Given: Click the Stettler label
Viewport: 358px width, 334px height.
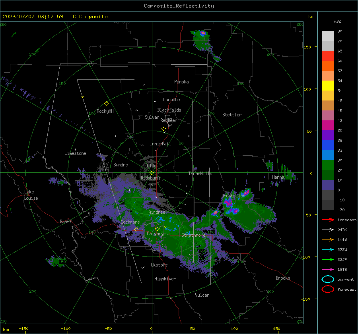Looking at the screenshot, I should coord(232,115).
